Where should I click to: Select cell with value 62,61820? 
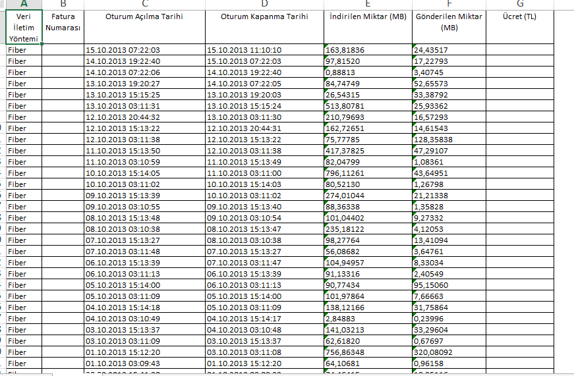pyautogui.click(x=368, y=341)
